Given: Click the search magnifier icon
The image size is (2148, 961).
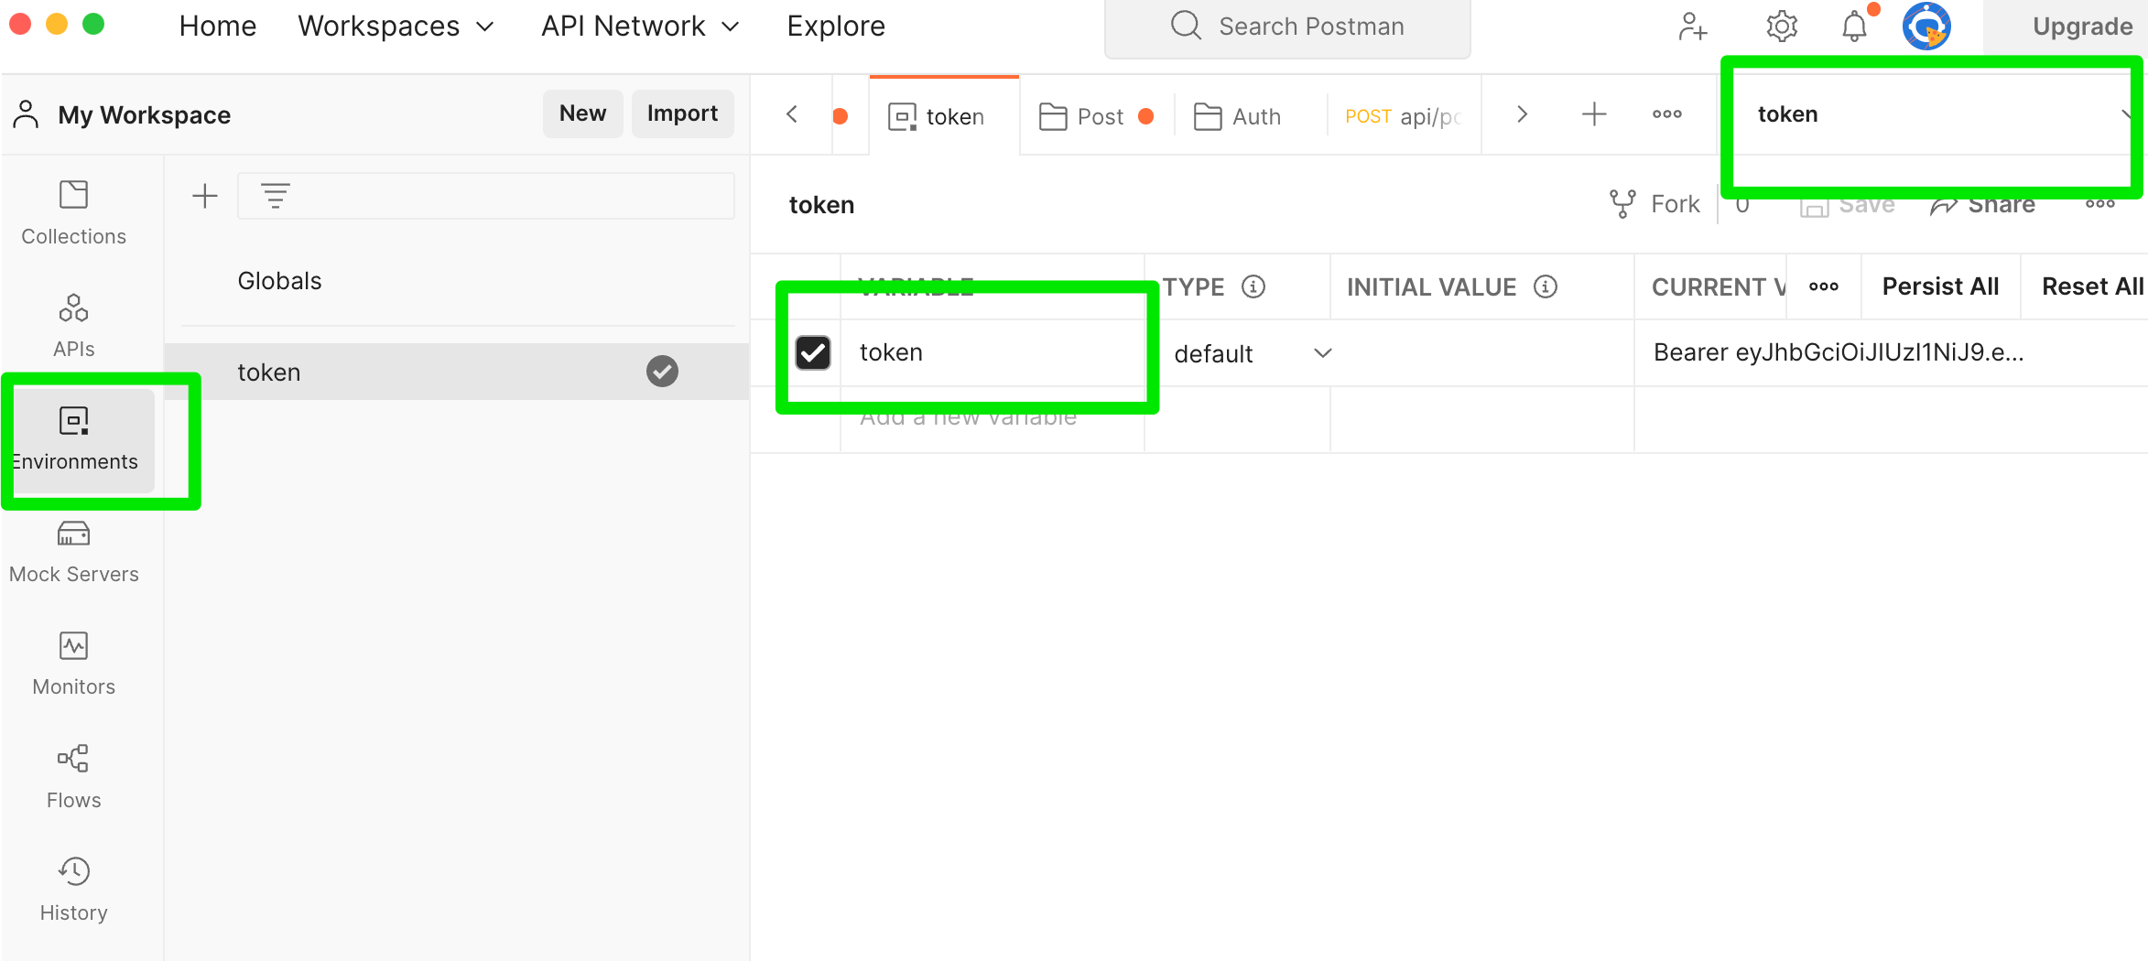Looking at the screenshot, I should point(1186,26).
